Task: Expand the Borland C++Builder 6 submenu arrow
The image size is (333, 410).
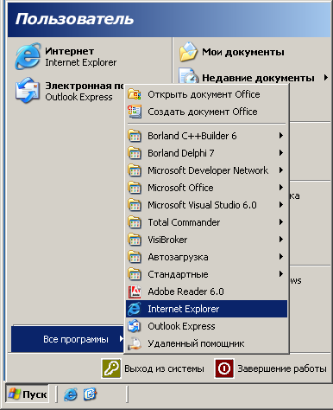Action: [281, 136]
